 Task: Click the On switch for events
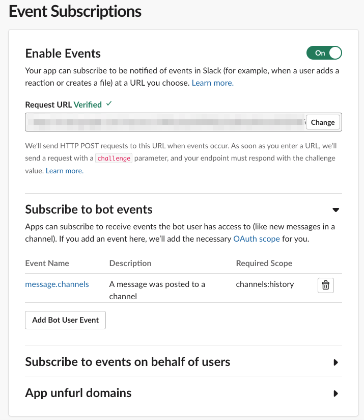coord(324,52)
